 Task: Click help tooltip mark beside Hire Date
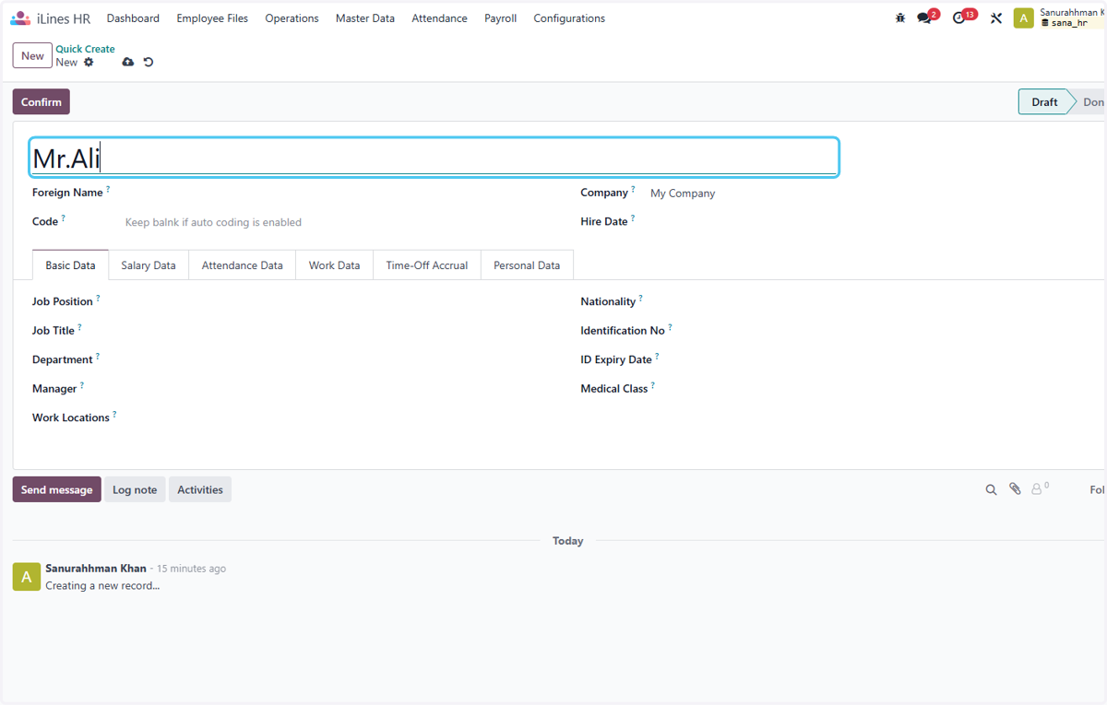click(633, 218)
